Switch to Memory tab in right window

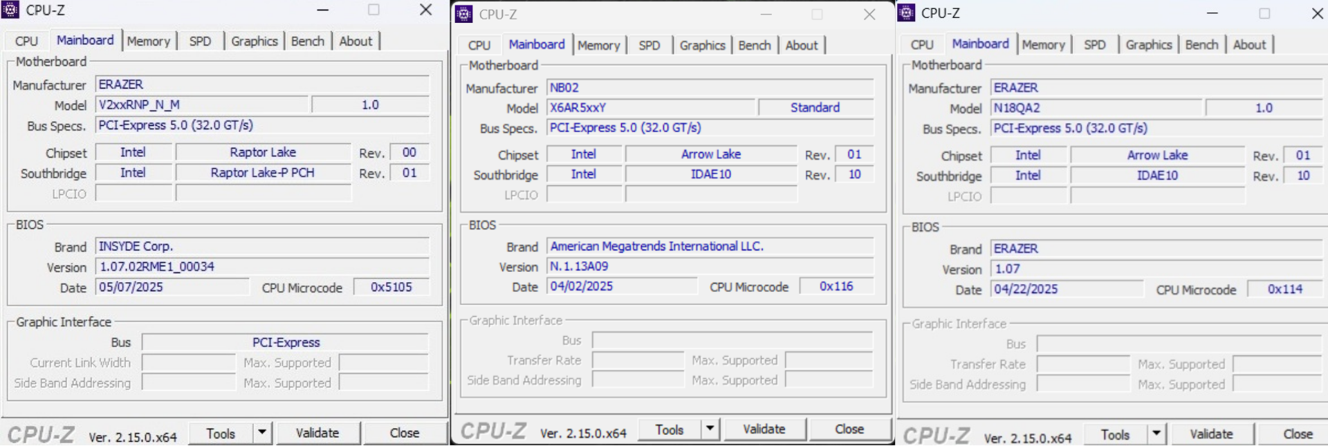click(1044, 44)
